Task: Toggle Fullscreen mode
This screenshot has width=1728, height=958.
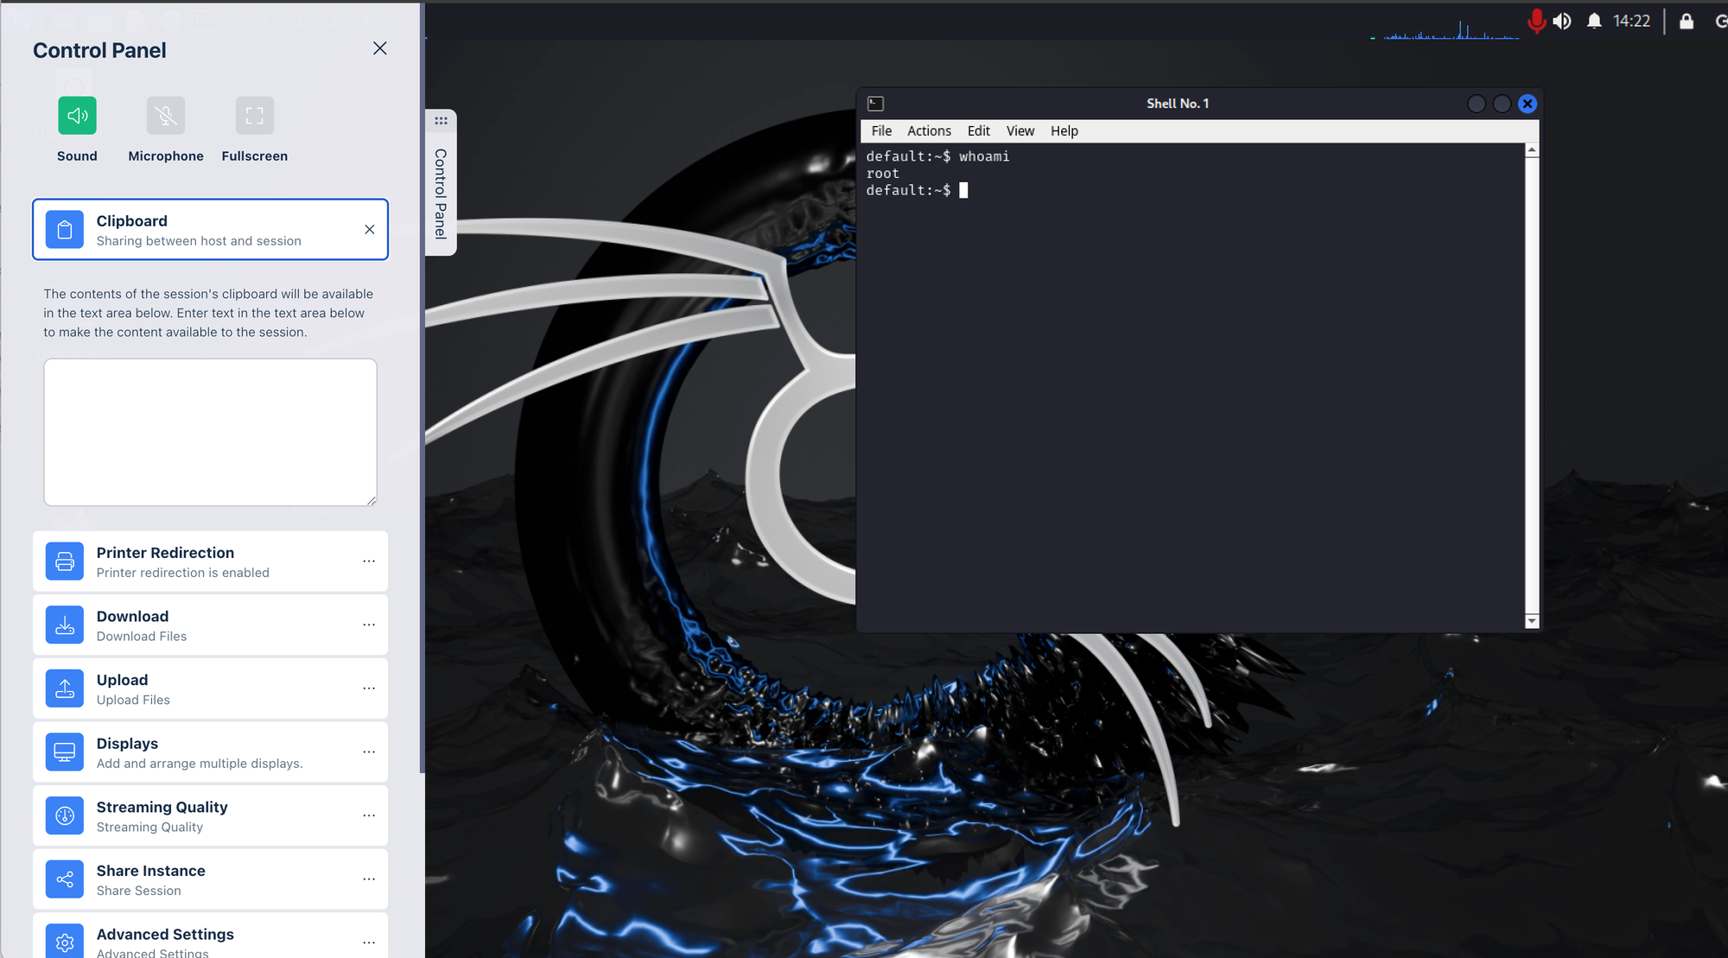Action: (x=254, y=116)
